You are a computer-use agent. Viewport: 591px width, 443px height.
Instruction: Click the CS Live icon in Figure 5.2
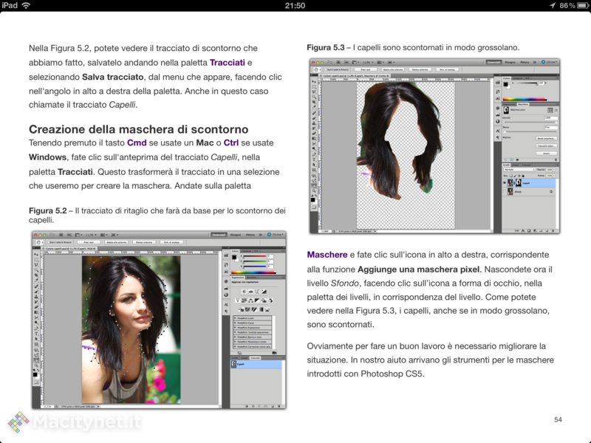[269, 235]
